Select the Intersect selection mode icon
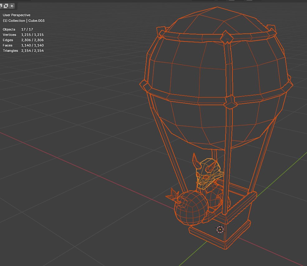307x266 pixels. (12, 6)
